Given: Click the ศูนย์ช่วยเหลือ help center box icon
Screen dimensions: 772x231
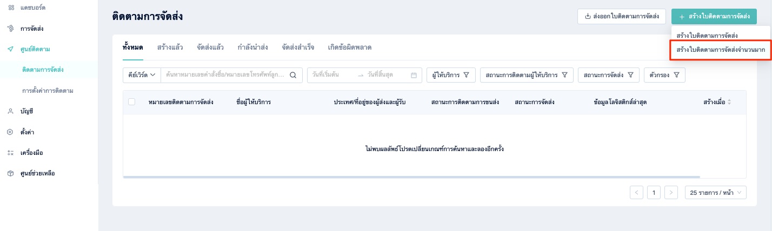Looking at the screenshot, I should [x=11, y=173].
